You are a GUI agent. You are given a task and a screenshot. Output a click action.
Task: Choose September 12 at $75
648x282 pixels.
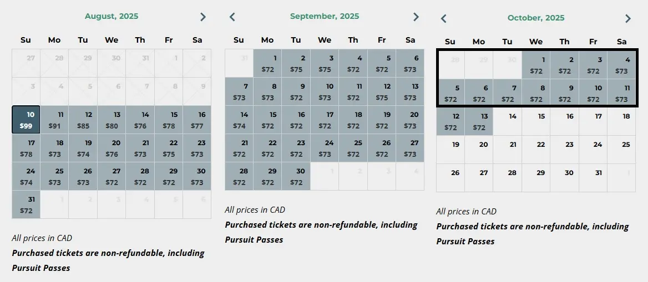(382, 91)
